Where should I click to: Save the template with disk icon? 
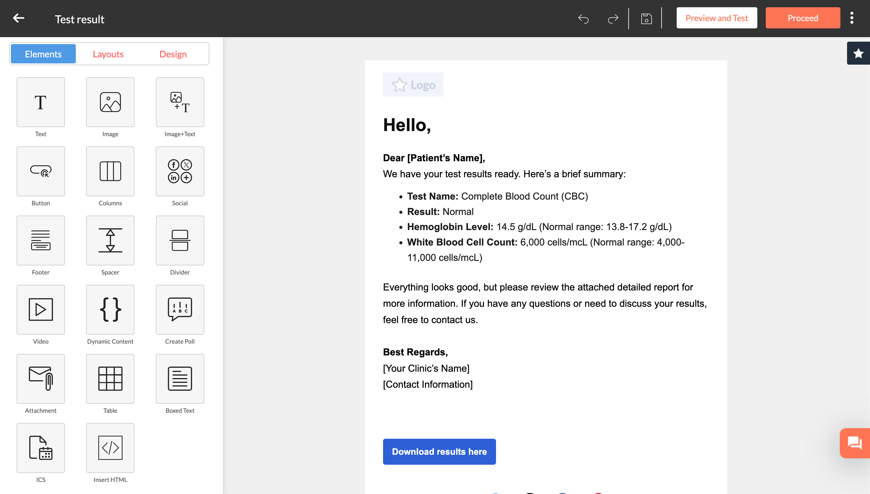click(646, 18)
